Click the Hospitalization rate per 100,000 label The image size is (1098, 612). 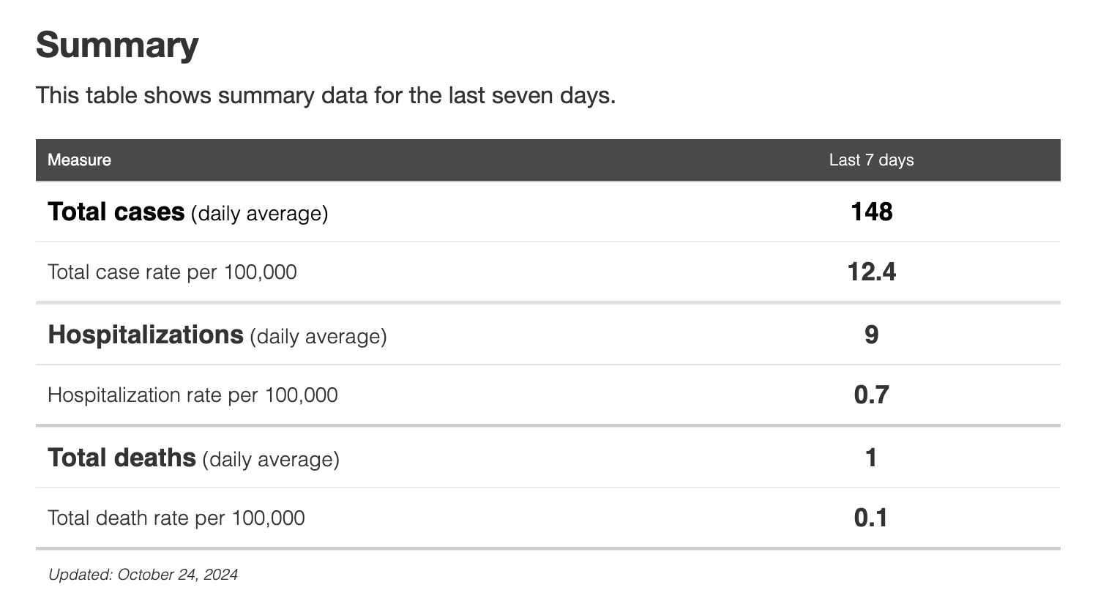(x=193, y=395)
